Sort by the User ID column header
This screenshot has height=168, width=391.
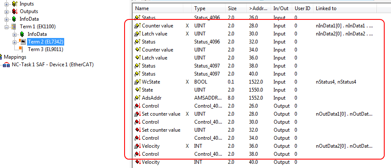(302, 8)
